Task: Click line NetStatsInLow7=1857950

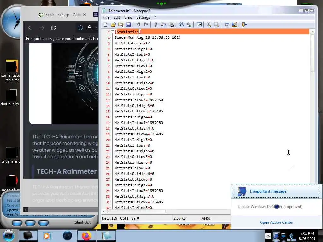Action: tap(139, 191)
